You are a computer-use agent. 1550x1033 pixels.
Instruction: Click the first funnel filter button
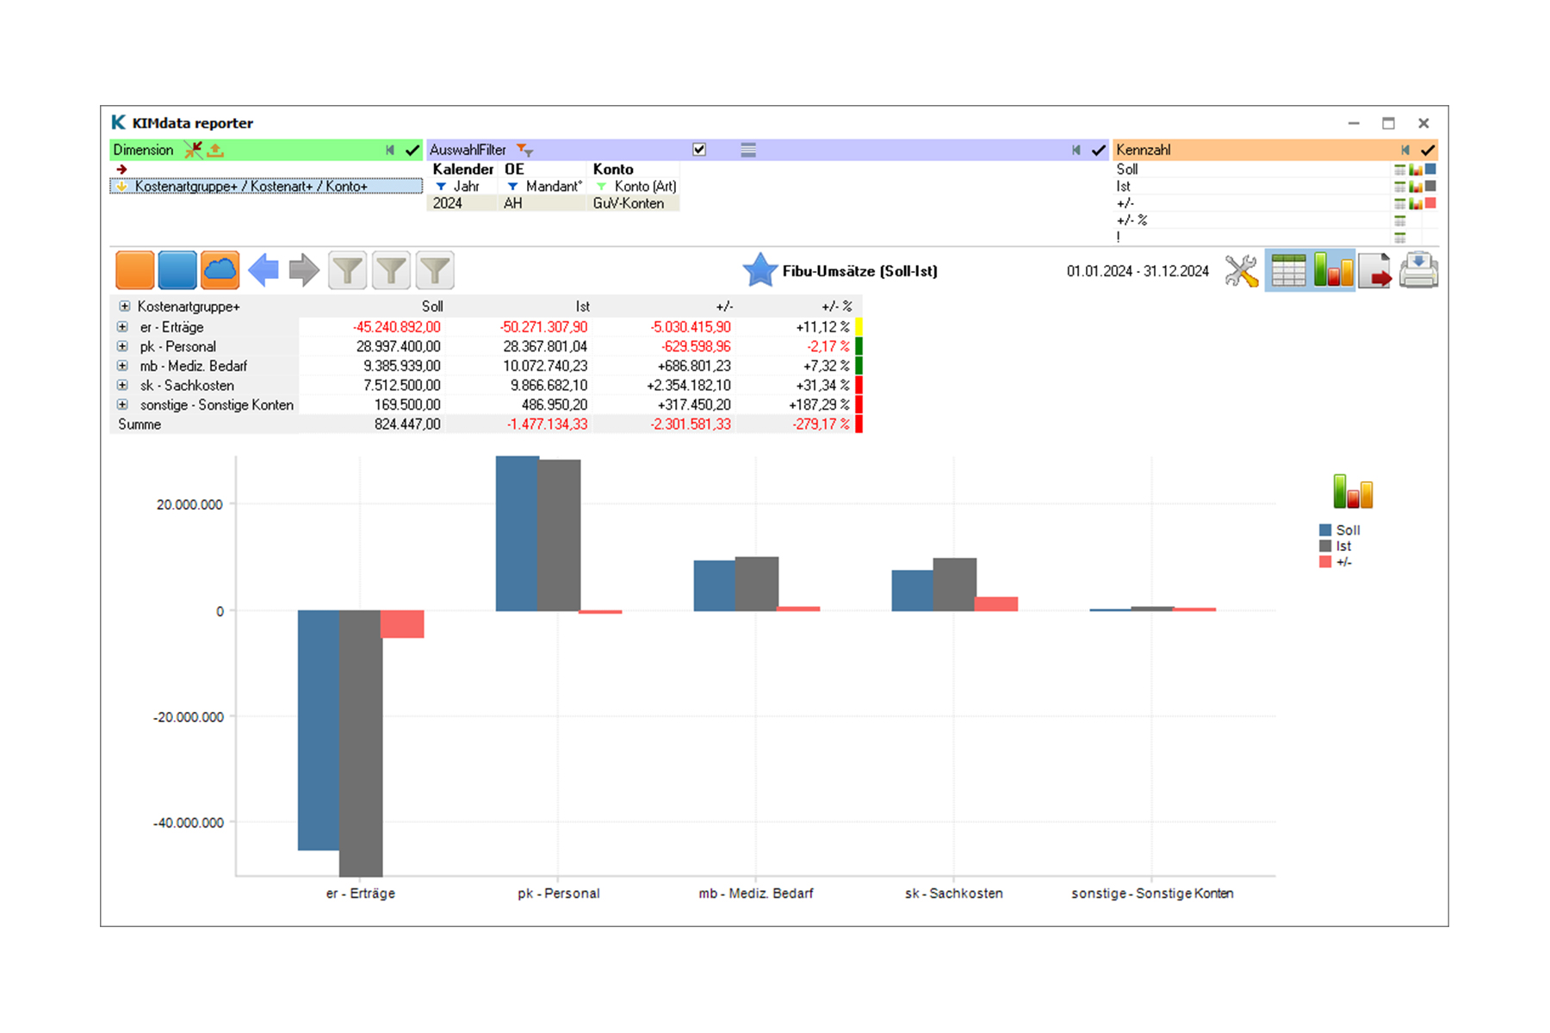(x=348, y=270)
